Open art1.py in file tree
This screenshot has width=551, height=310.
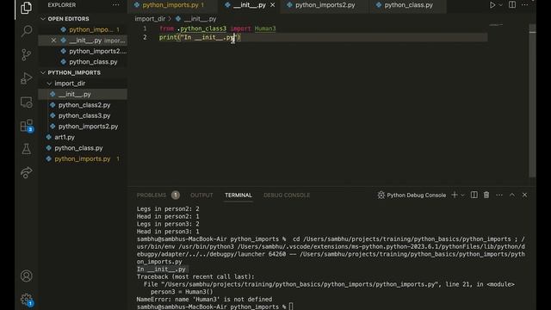click(65, 138)
